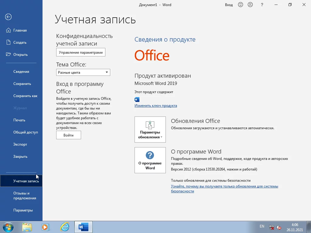The height and width of the screenshot is (233, 311).
Task: Choose Сохранить in the backstage menu
Action: [21, 84]
